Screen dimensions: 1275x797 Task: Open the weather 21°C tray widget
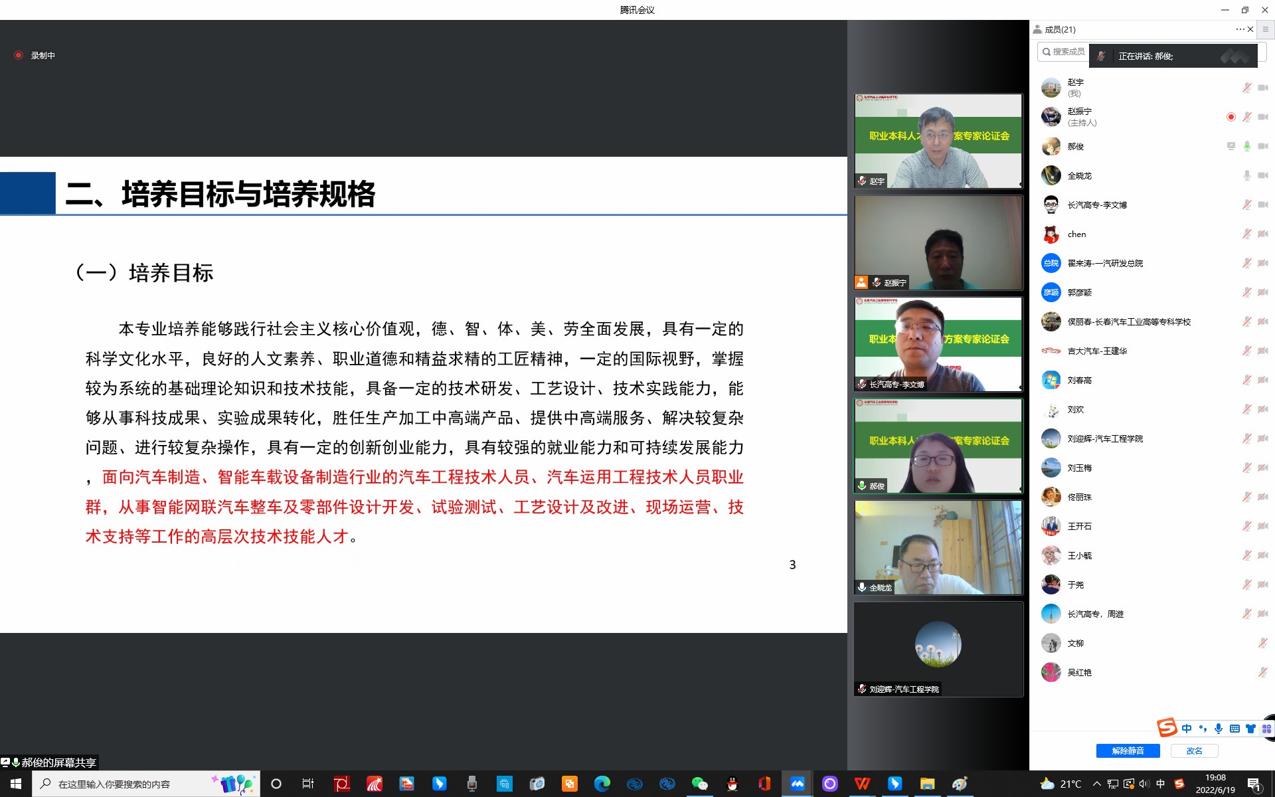click(1061, 784)
